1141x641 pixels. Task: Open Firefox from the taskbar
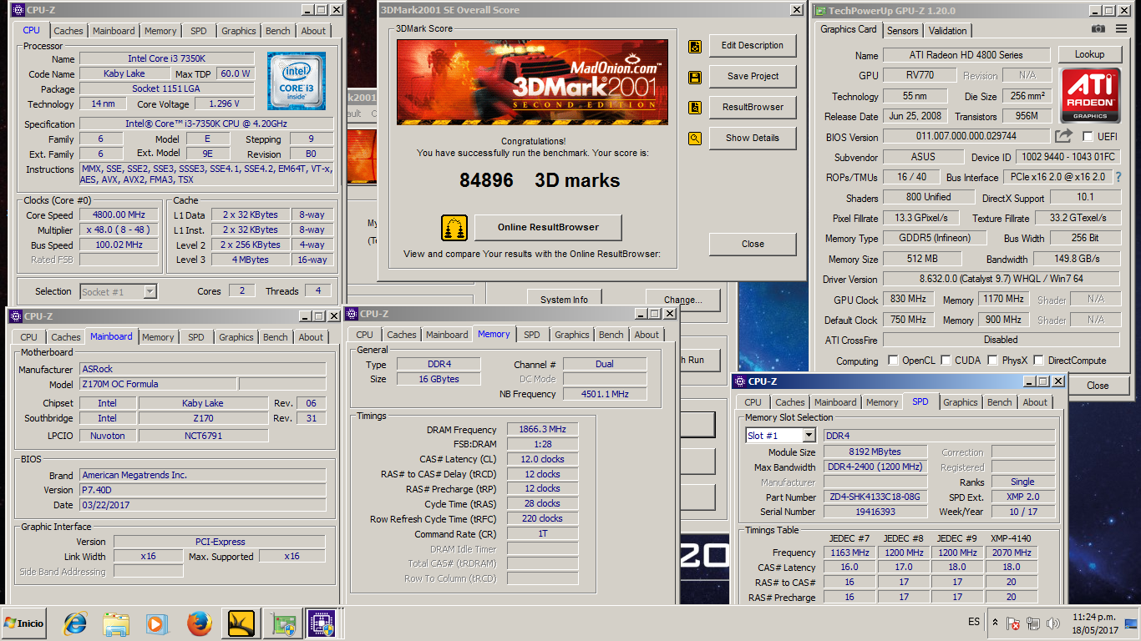tap(199, 623)
